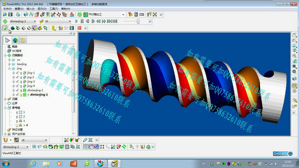The width and height of the screenshot is (299, 168).
Task: Click the tool type U-shaped icon
Action: 6,140
